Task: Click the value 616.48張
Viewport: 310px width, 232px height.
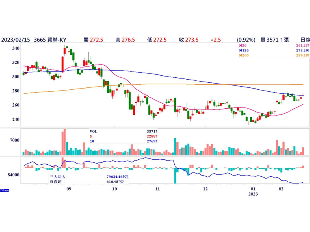Action: [115, 181]
